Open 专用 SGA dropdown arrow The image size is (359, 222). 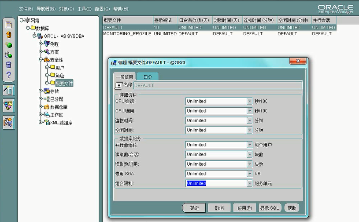point(250,174)
